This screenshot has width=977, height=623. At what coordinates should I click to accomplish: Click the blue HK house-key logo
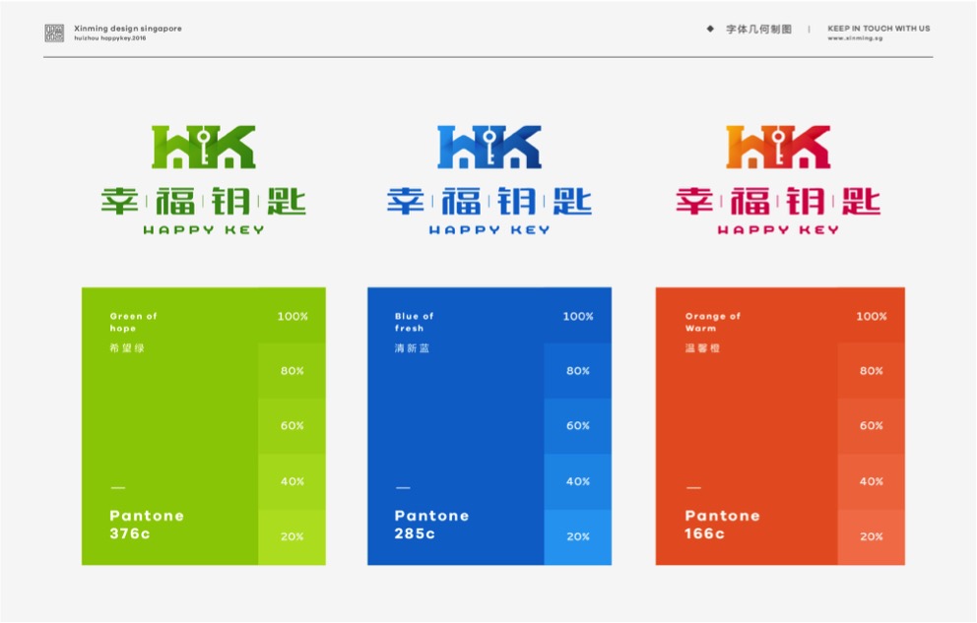pos(488,147)
